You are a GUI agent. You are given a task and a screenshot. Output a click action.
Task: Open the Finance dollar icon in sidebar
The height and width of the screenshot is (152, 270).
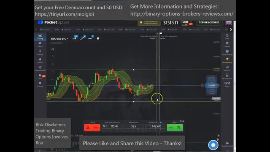(40, 52)
